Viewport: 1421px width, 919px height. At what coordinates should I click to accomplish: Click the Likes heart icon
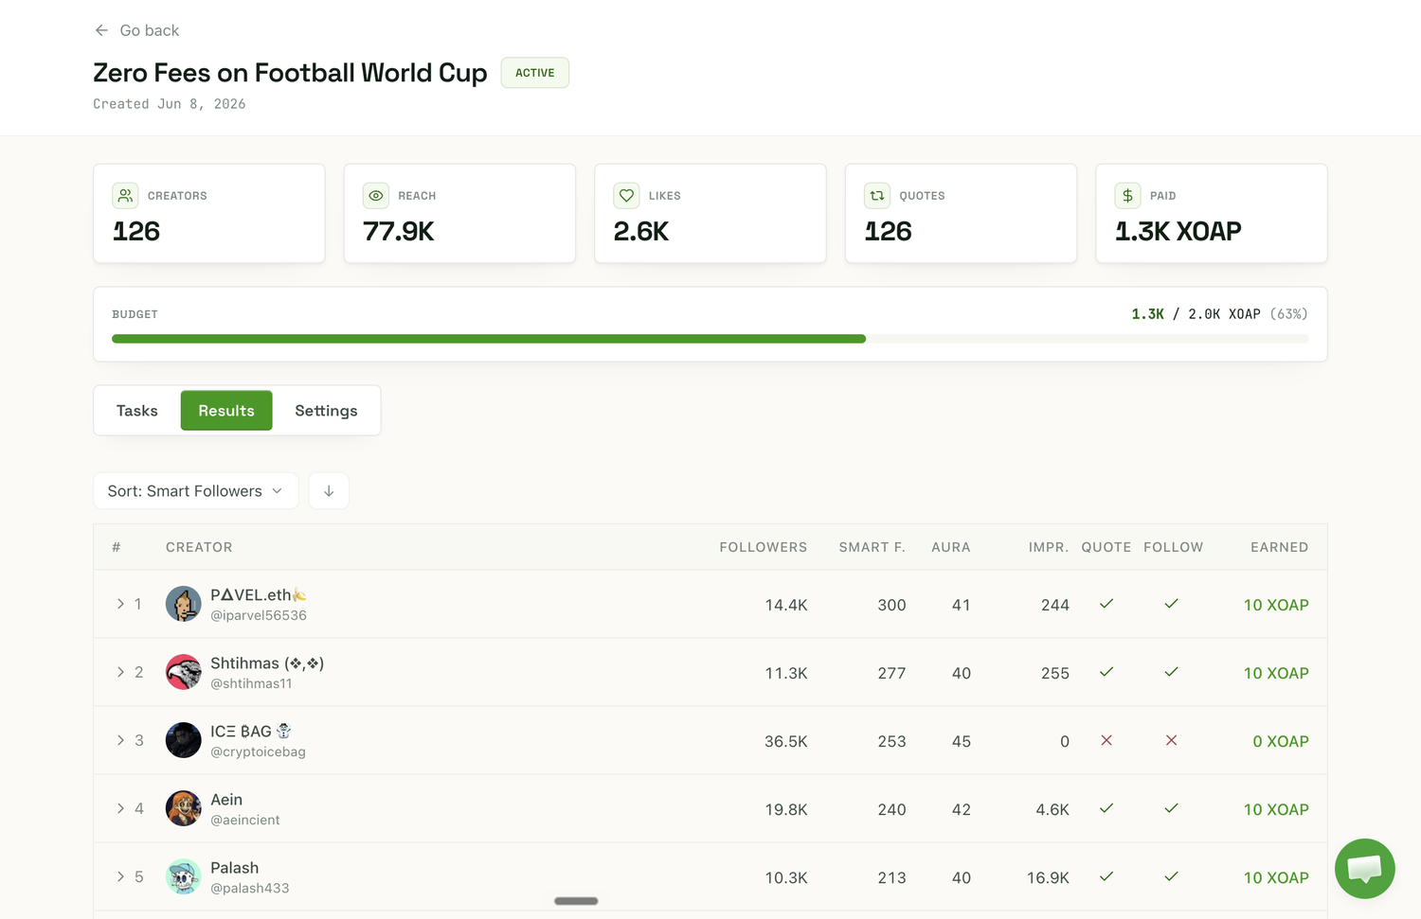[626, 196]
